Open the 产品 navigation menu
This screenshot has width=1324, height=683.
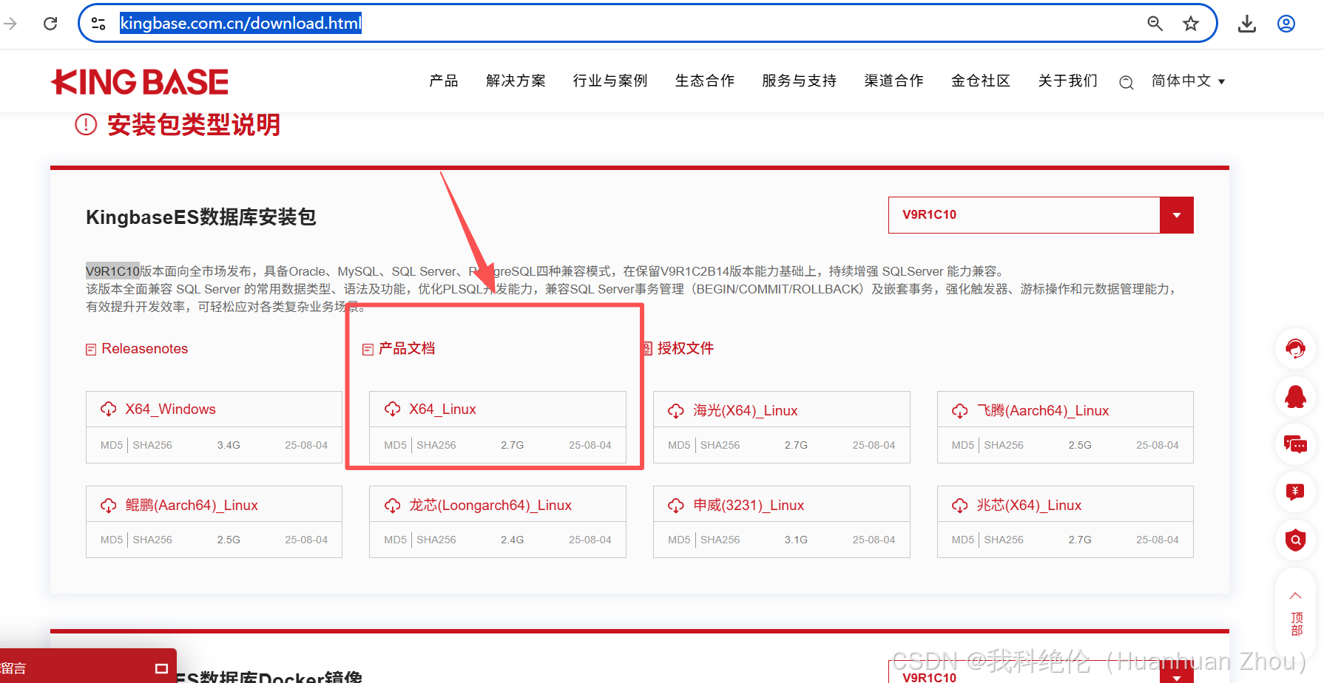[x=443, y=81]
